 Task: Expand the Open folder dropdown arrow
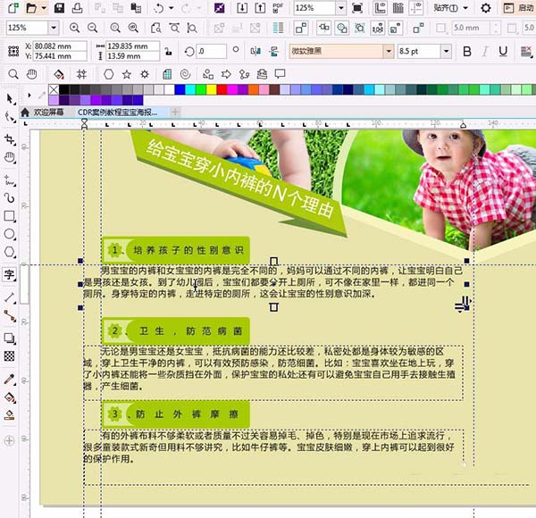click(44, 7)
